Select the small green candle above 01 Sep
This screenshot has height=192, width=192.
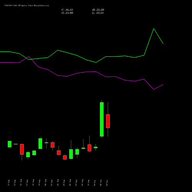click(96, 147)
